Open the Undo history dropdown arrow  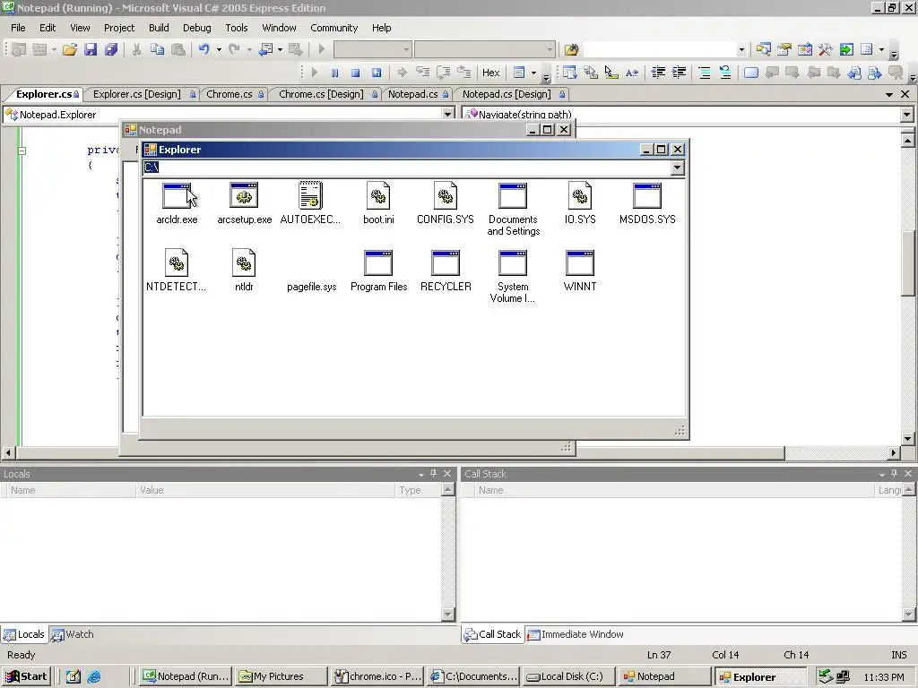219,50
